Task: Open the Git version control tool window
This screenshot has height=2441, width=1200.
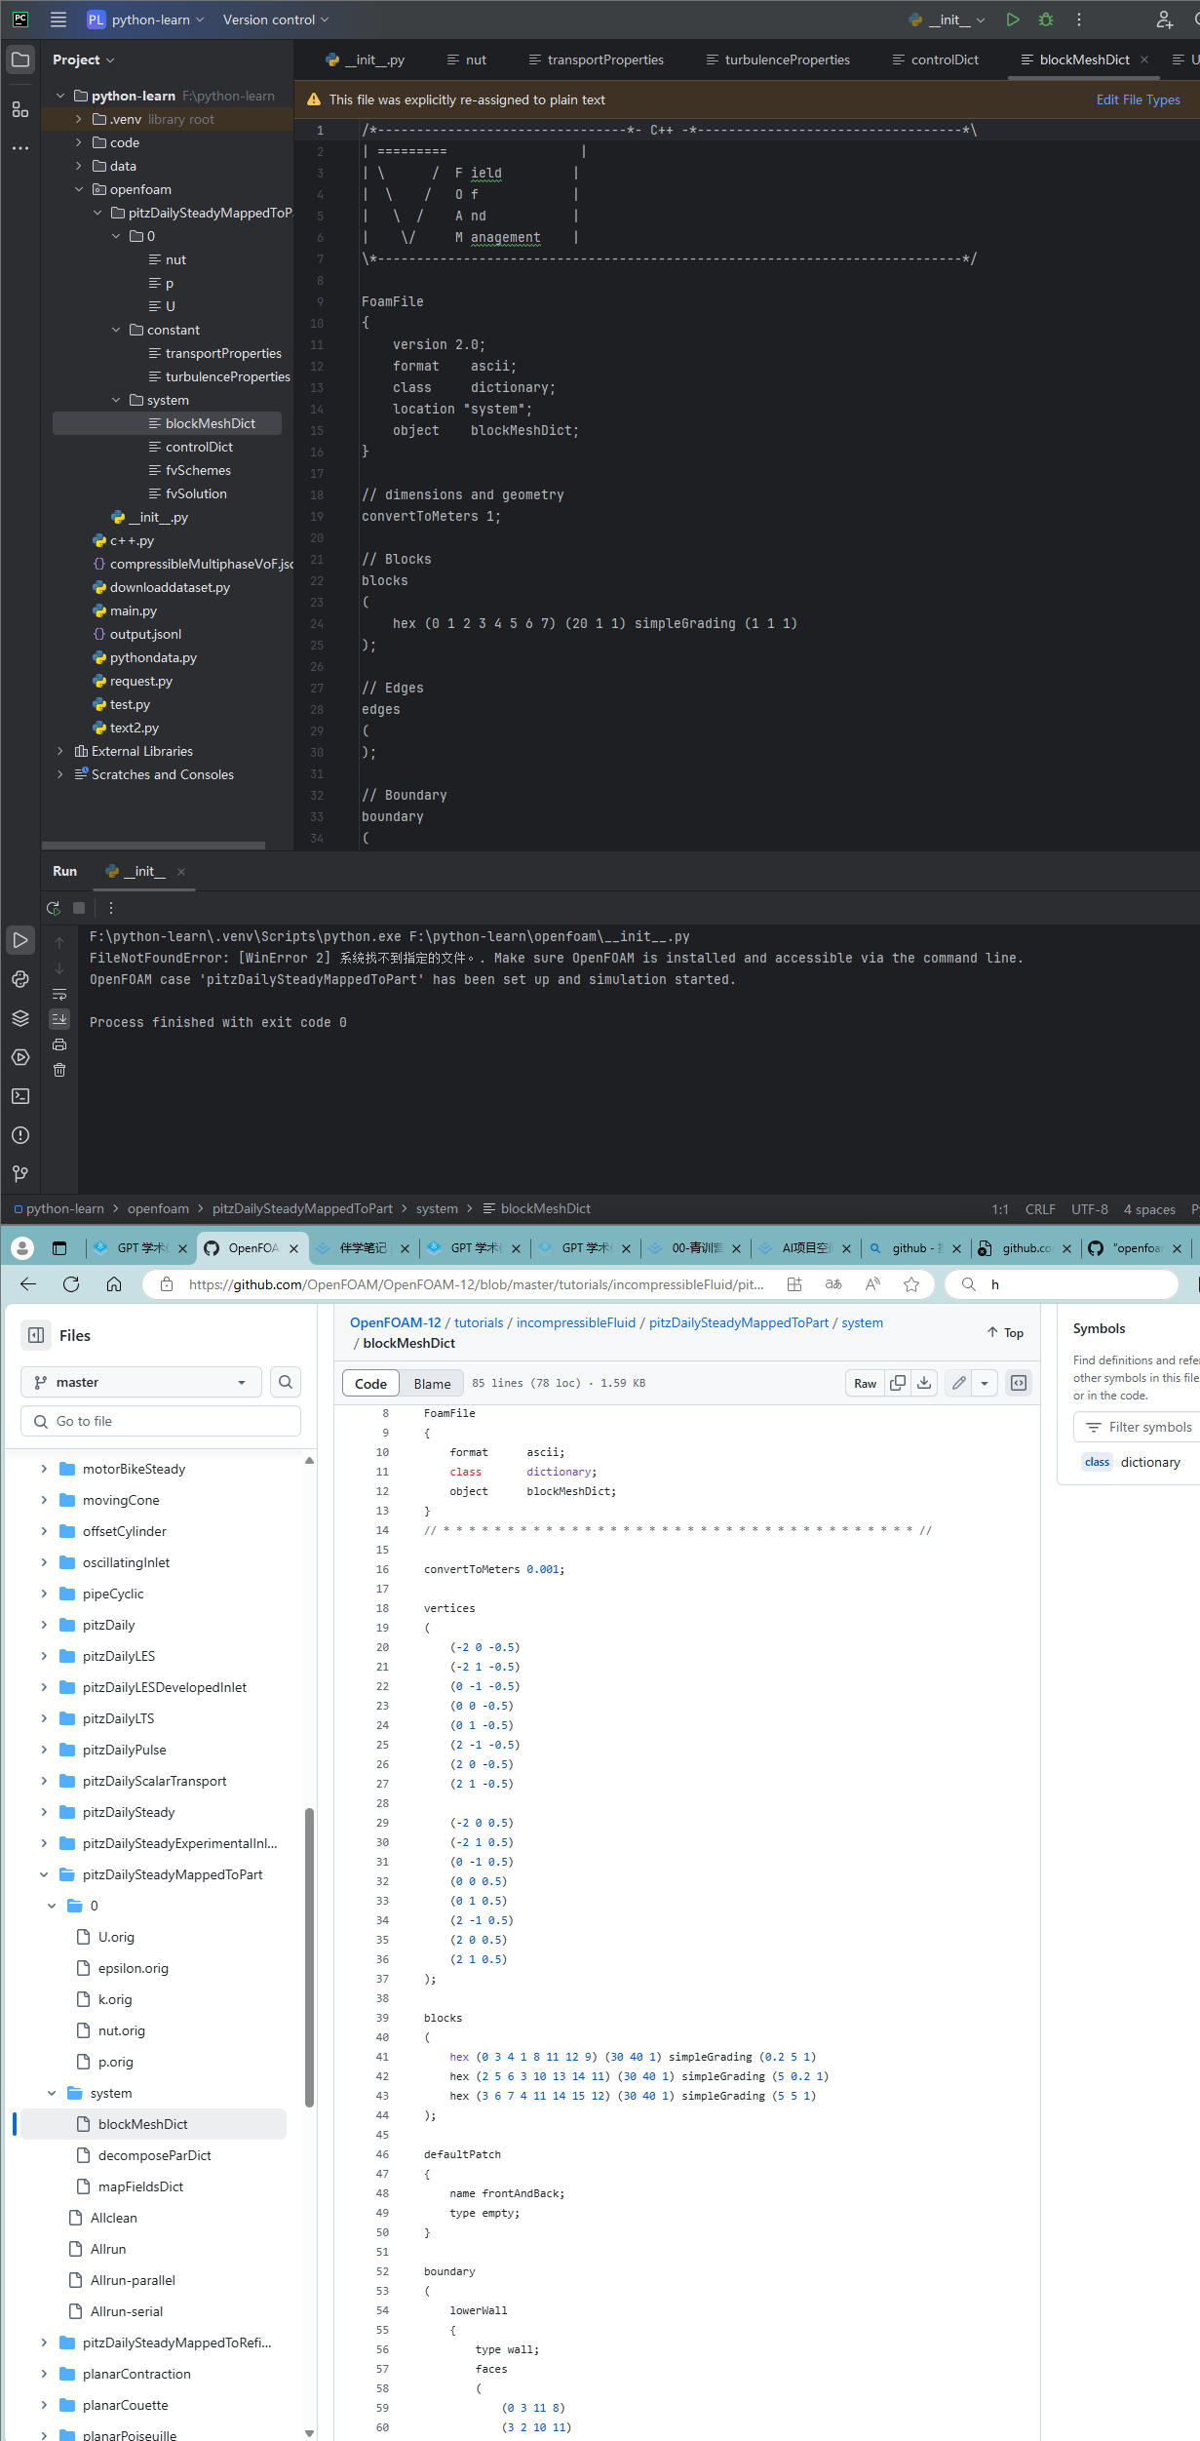Action: point(20,1173)
